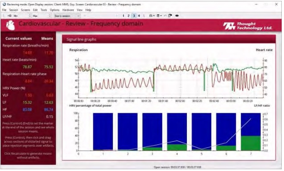Click HRV power bar number 1

coord(103,132)
